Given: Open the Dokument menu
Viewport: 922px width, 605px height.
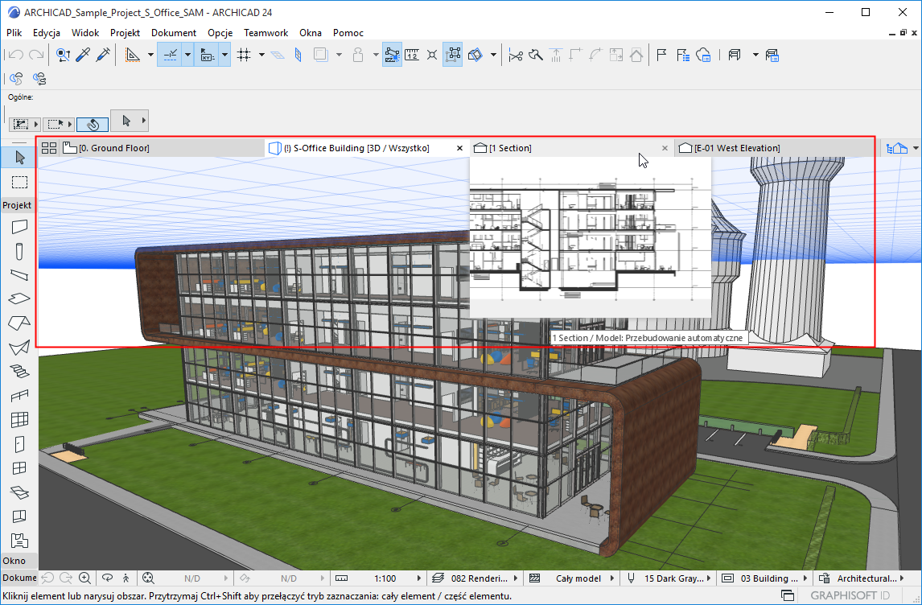Looking at the screenshot, I should (173, 33).
